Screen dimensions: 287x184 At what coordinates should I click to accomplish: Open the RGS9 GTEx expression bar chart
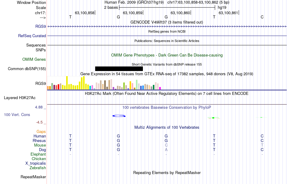[104, 83]
